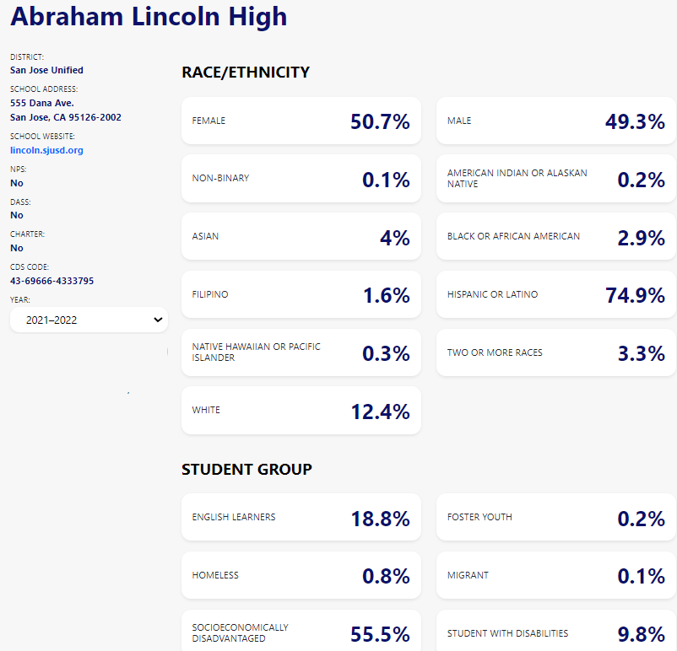Click the Male 49.3% card
This screenshot has height=651, width=677.
click(555, 121)
